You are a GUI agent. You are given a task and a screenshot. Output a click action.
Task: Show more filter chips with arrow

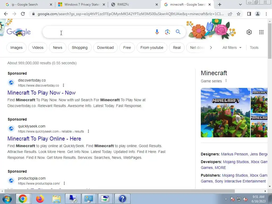(x=211, y=48)
